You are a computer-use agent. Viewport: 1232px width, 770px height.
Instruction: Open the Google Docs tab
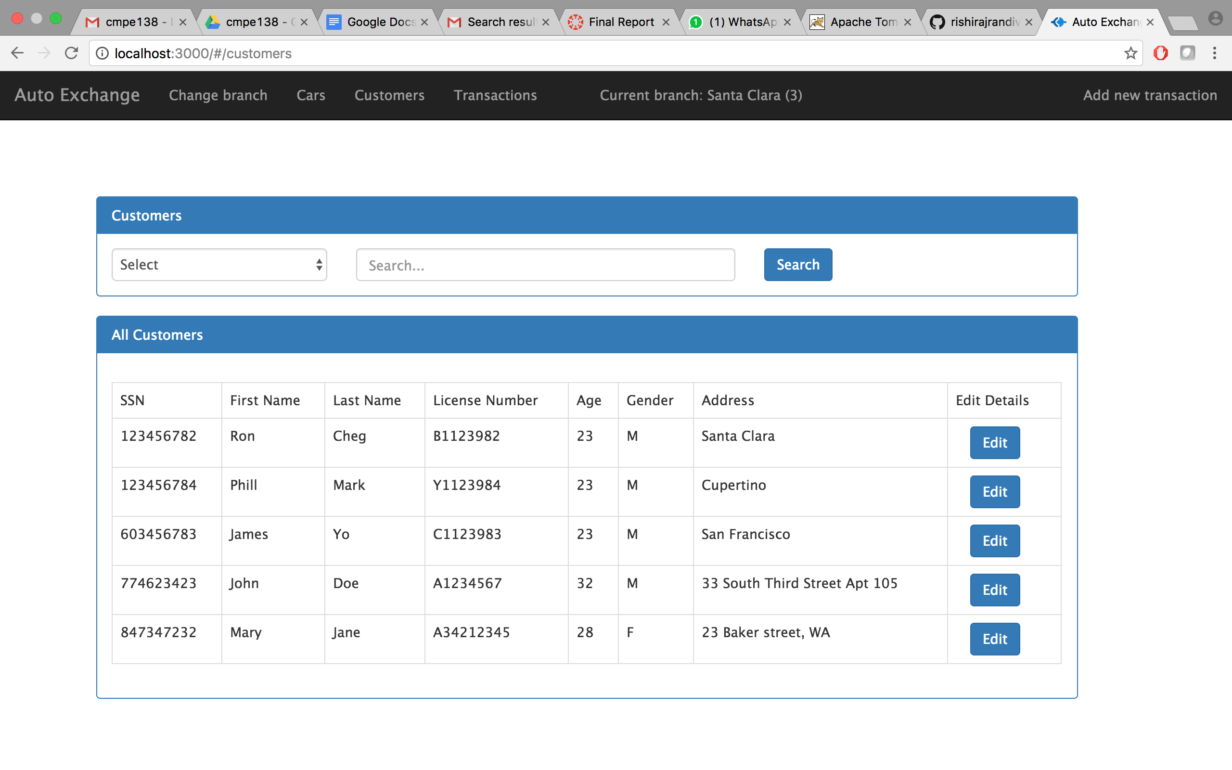click(380, 22)
